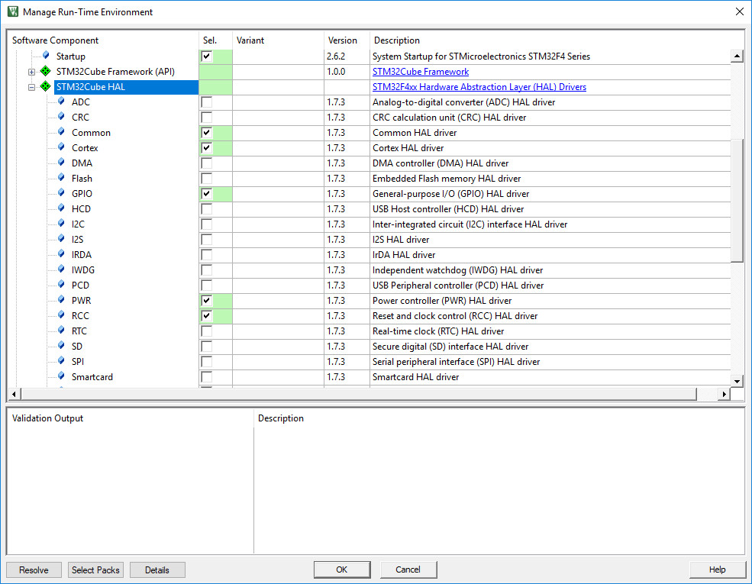Click the component icon beside SPI

click(61, 361)
